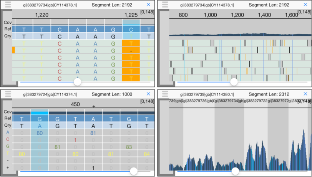Select the gi|383279724|gb|CY114374.1| title
The image size is (312, 177).
(x=50, y=94)
